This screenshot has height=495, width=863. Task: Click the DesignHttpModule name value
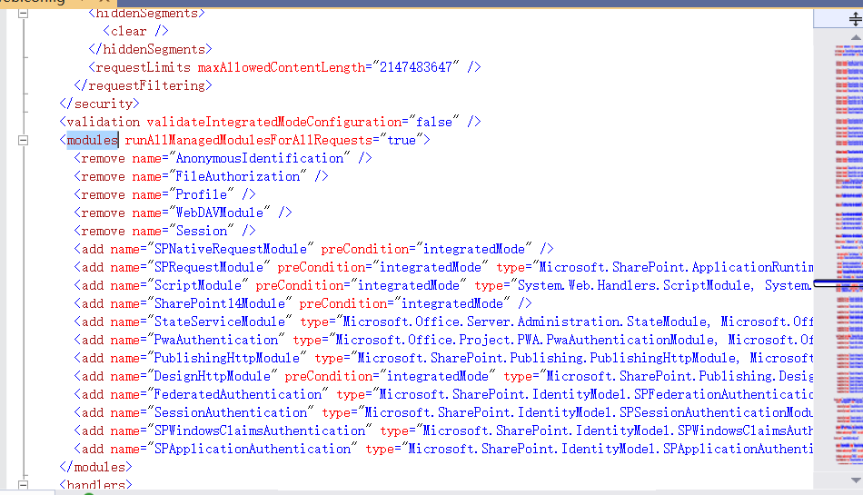(213, 376)
